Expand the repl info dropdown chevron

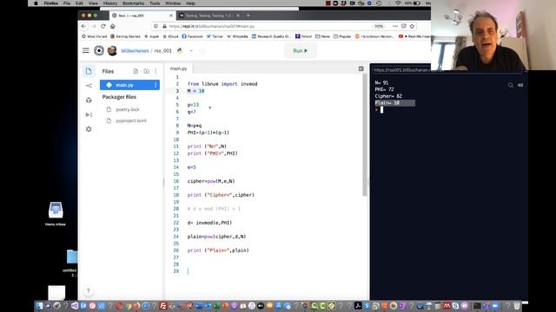point(191,51)
